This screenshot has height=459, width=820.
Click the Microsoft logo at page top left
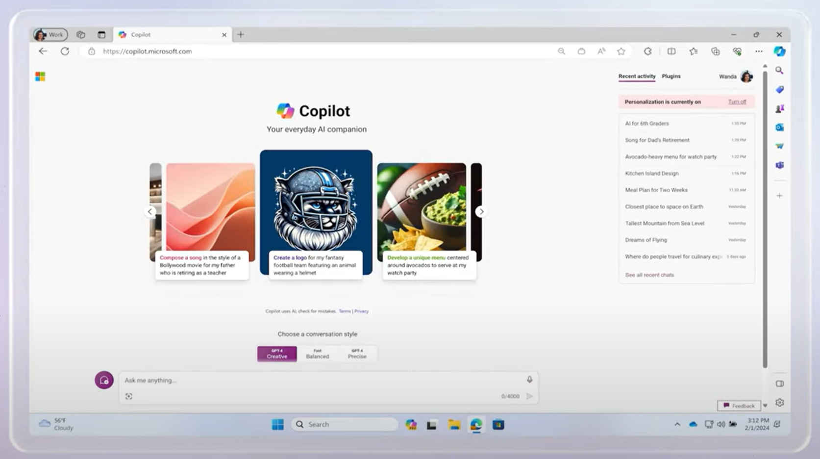(x=40, y=76)
